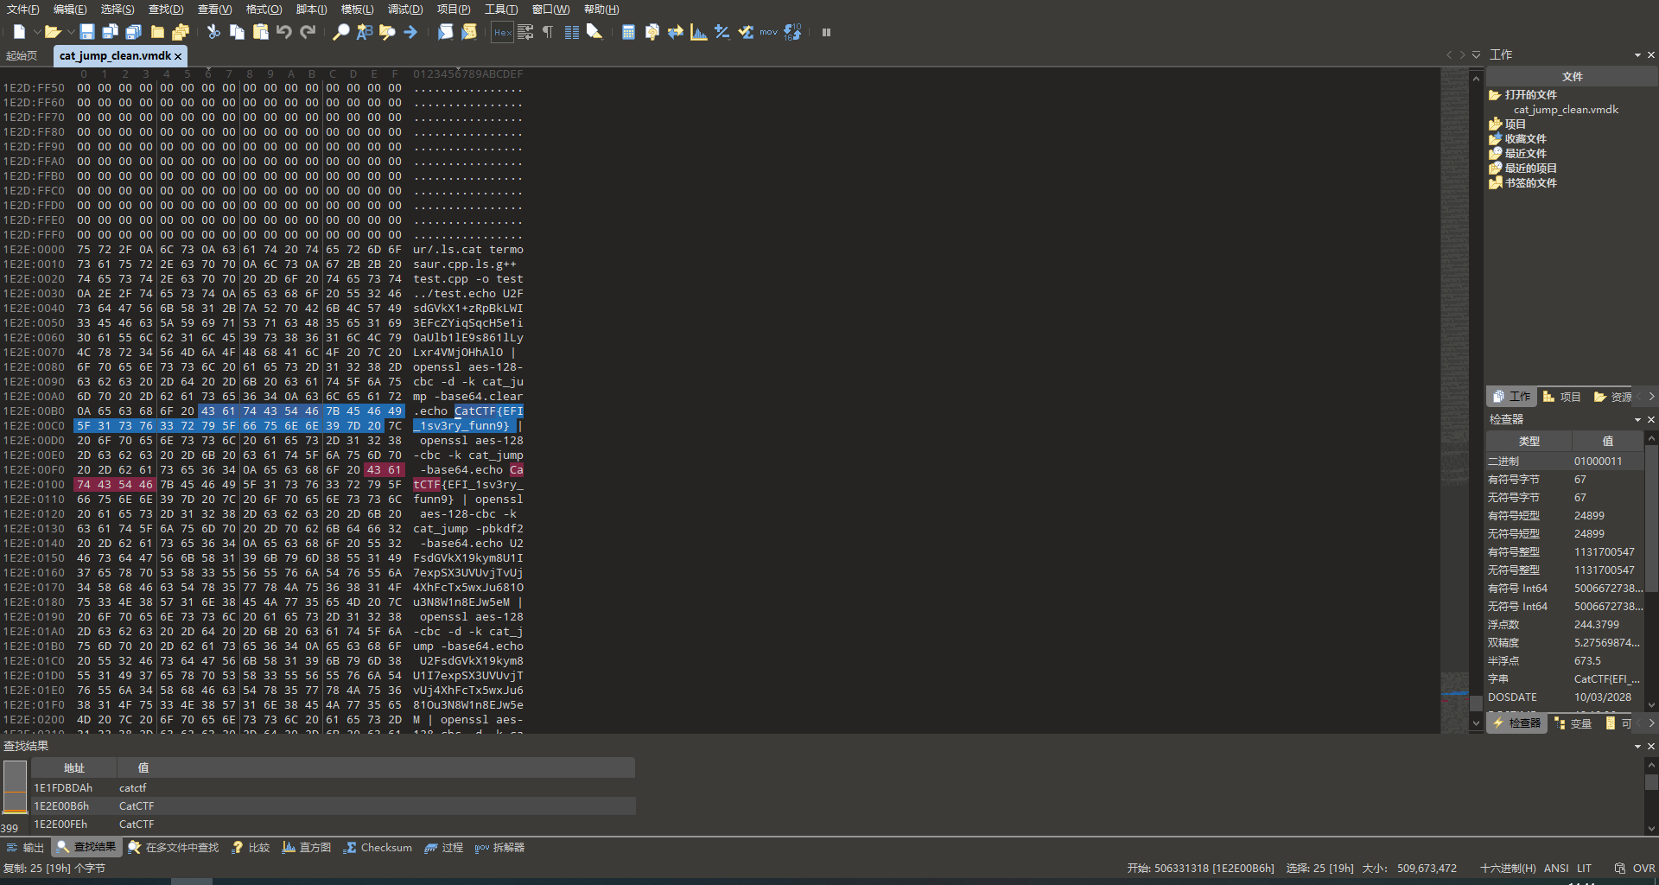The image size is (1659, 885).
Task: Open the Workspace panel options dropdown arrow
Action: pos(1637,54)
